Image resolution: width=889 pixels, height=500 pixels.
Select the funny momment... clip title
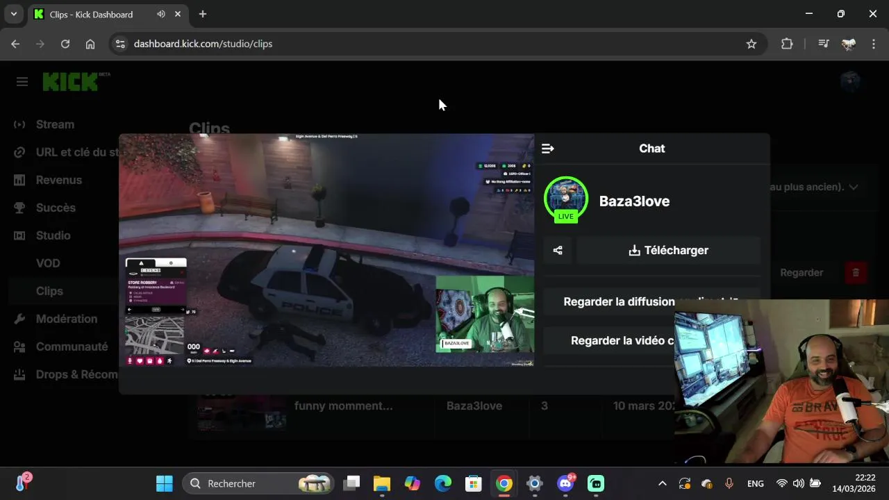344,406
